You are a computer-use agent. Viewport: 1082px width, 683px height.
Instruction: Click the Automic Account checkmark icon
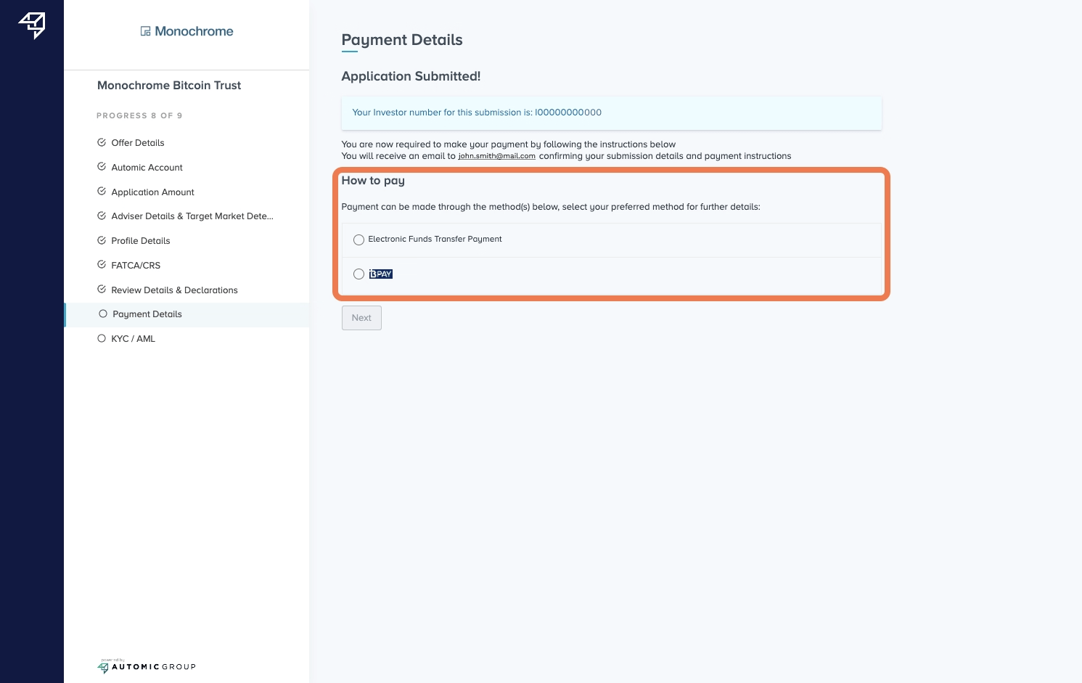pos(102,167)
